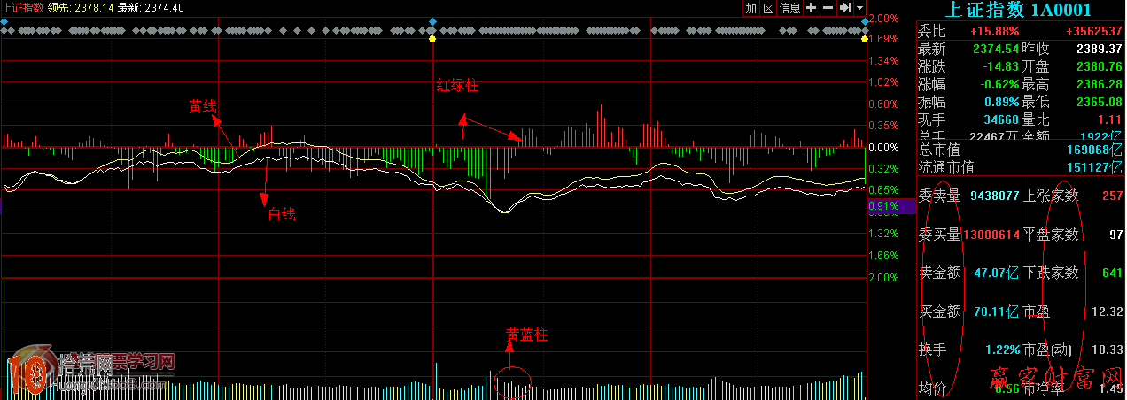Screen dimensions: 1127x400
Task: Zoom out with the minus button
Action: 828,8
